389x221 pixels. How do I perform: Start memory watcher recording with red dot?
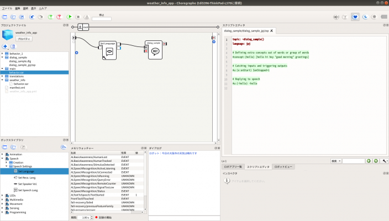point(96,218)
